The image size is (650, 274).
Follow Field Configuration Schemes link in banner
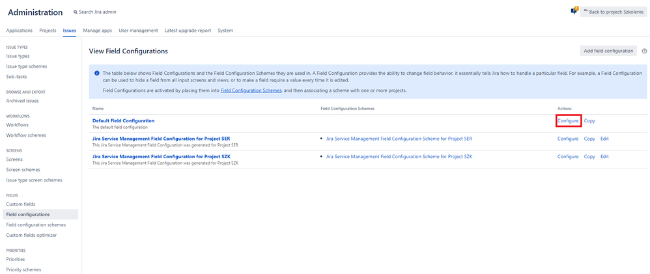click(x=251, y=90)
